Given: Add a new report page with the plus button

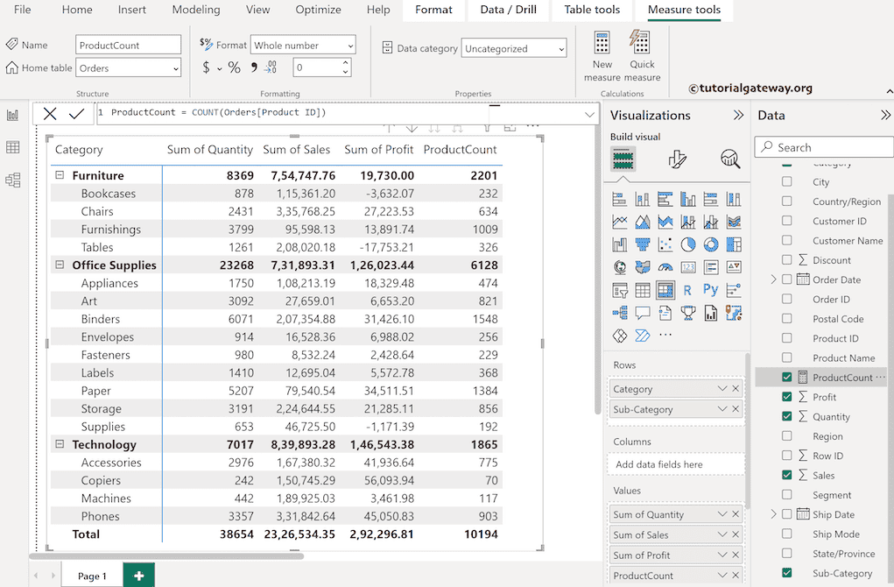Looking at the screenshot, I should click(x=138, y=576).
